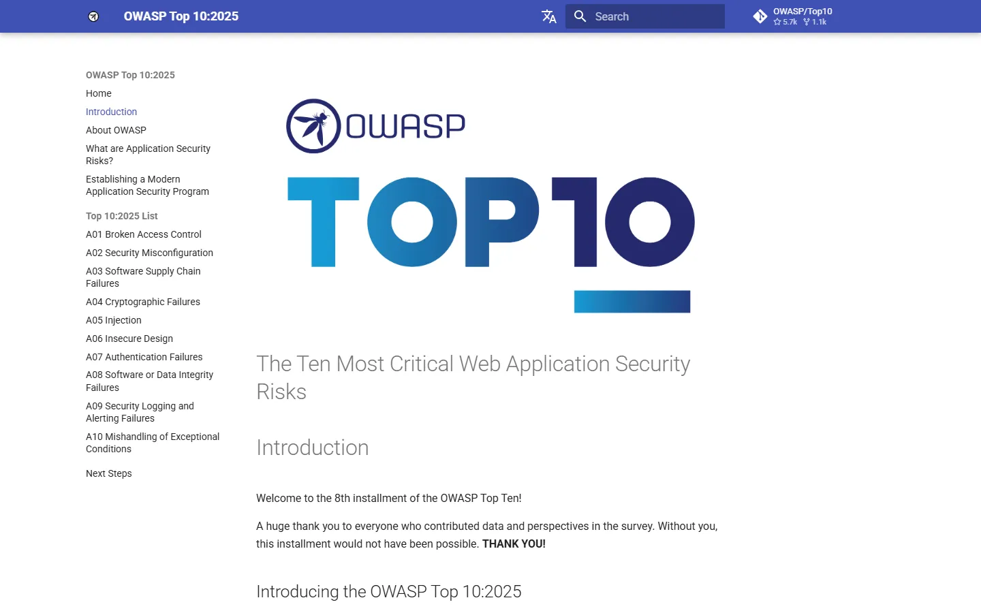Image resolution: width=981 pixels, height=613 pixels.
Task: Open A01 Broken Access Control
Action: (x=144, y=234)
